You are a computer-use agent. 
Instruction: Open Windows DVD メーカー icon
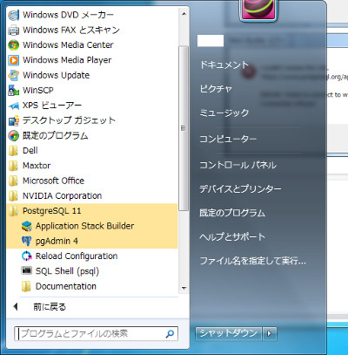click(13, 15)
